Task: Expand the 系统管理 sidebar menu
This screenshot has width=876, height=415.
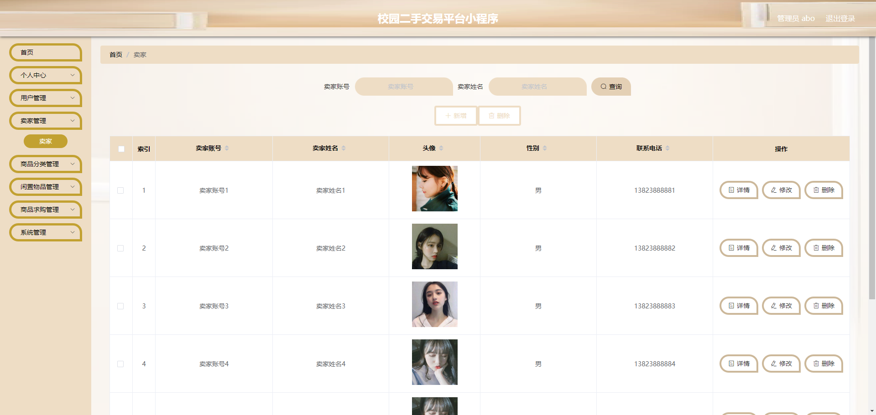Action: pyautogui.click(x=46, y=232)
